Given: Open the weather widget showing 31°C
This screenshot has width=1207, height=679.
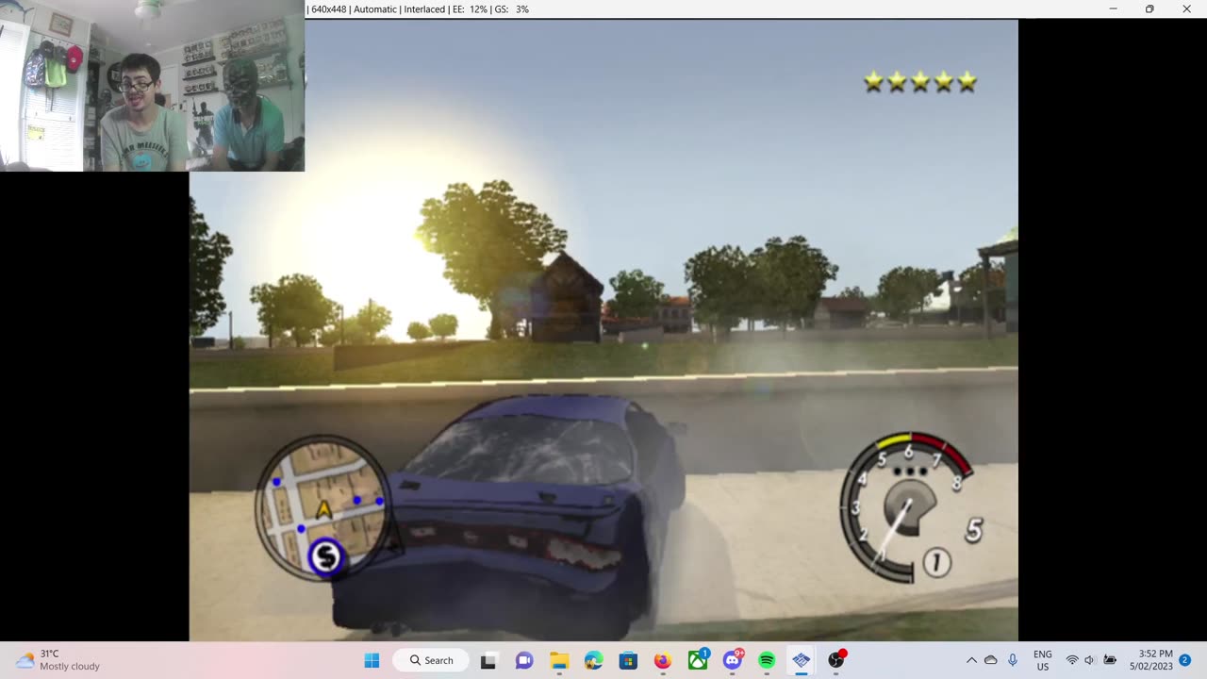Looking at the screenshot, I should pos(58,660).
